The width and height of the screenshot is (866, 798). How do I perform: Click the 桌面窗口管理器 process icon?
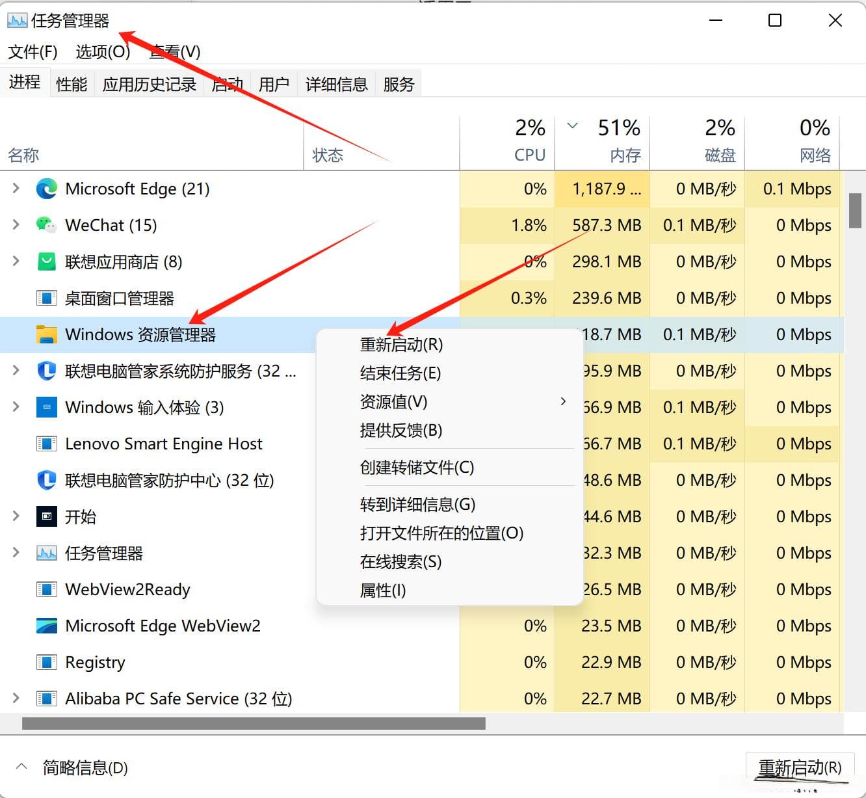click(x=47, y=298)
